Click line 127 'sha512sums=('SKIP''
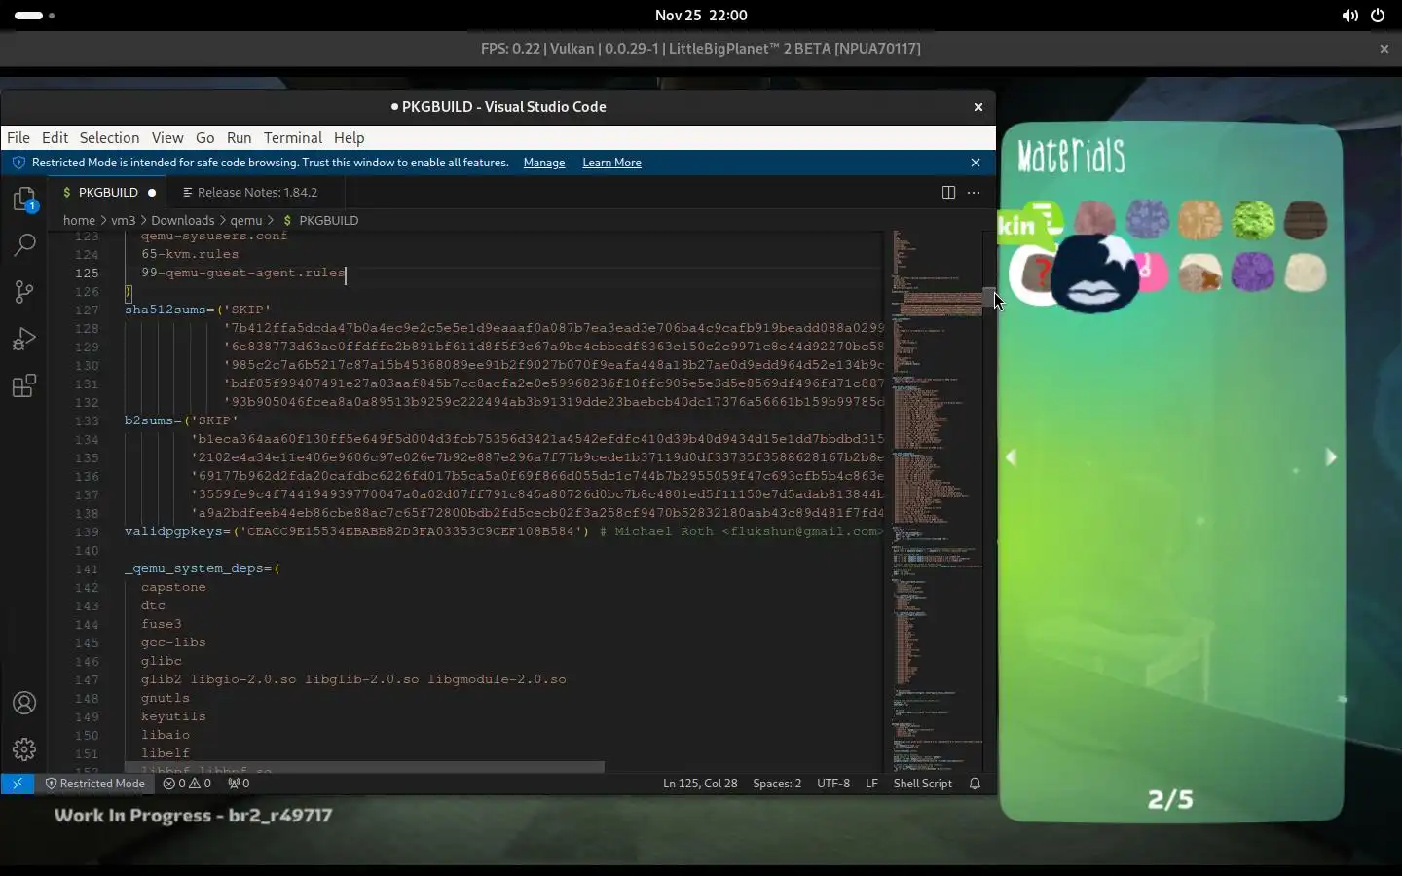The width and height of the screenshot is (1402, 876). [198, 310]
